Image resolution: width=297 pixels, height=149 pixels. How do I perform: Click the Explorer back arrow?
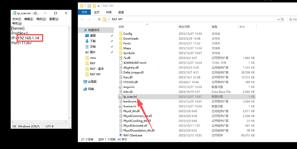point(82,19)
